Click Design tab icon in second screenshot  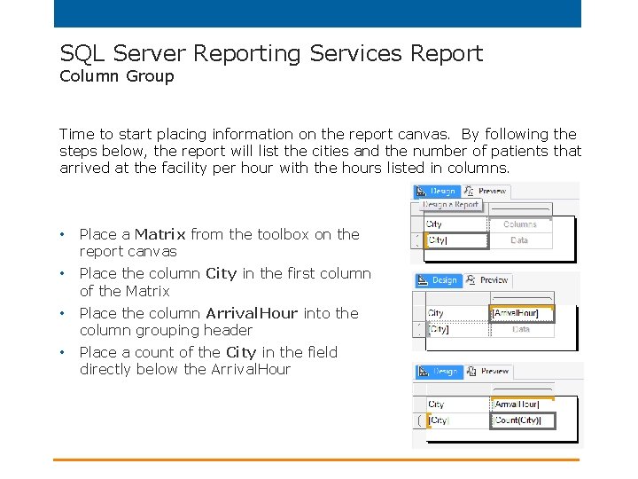[423, 280]
